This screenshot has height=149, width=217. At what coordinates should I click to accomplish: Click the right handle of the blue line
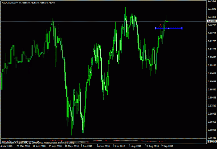pyautogui.click(x=182, y=28)
